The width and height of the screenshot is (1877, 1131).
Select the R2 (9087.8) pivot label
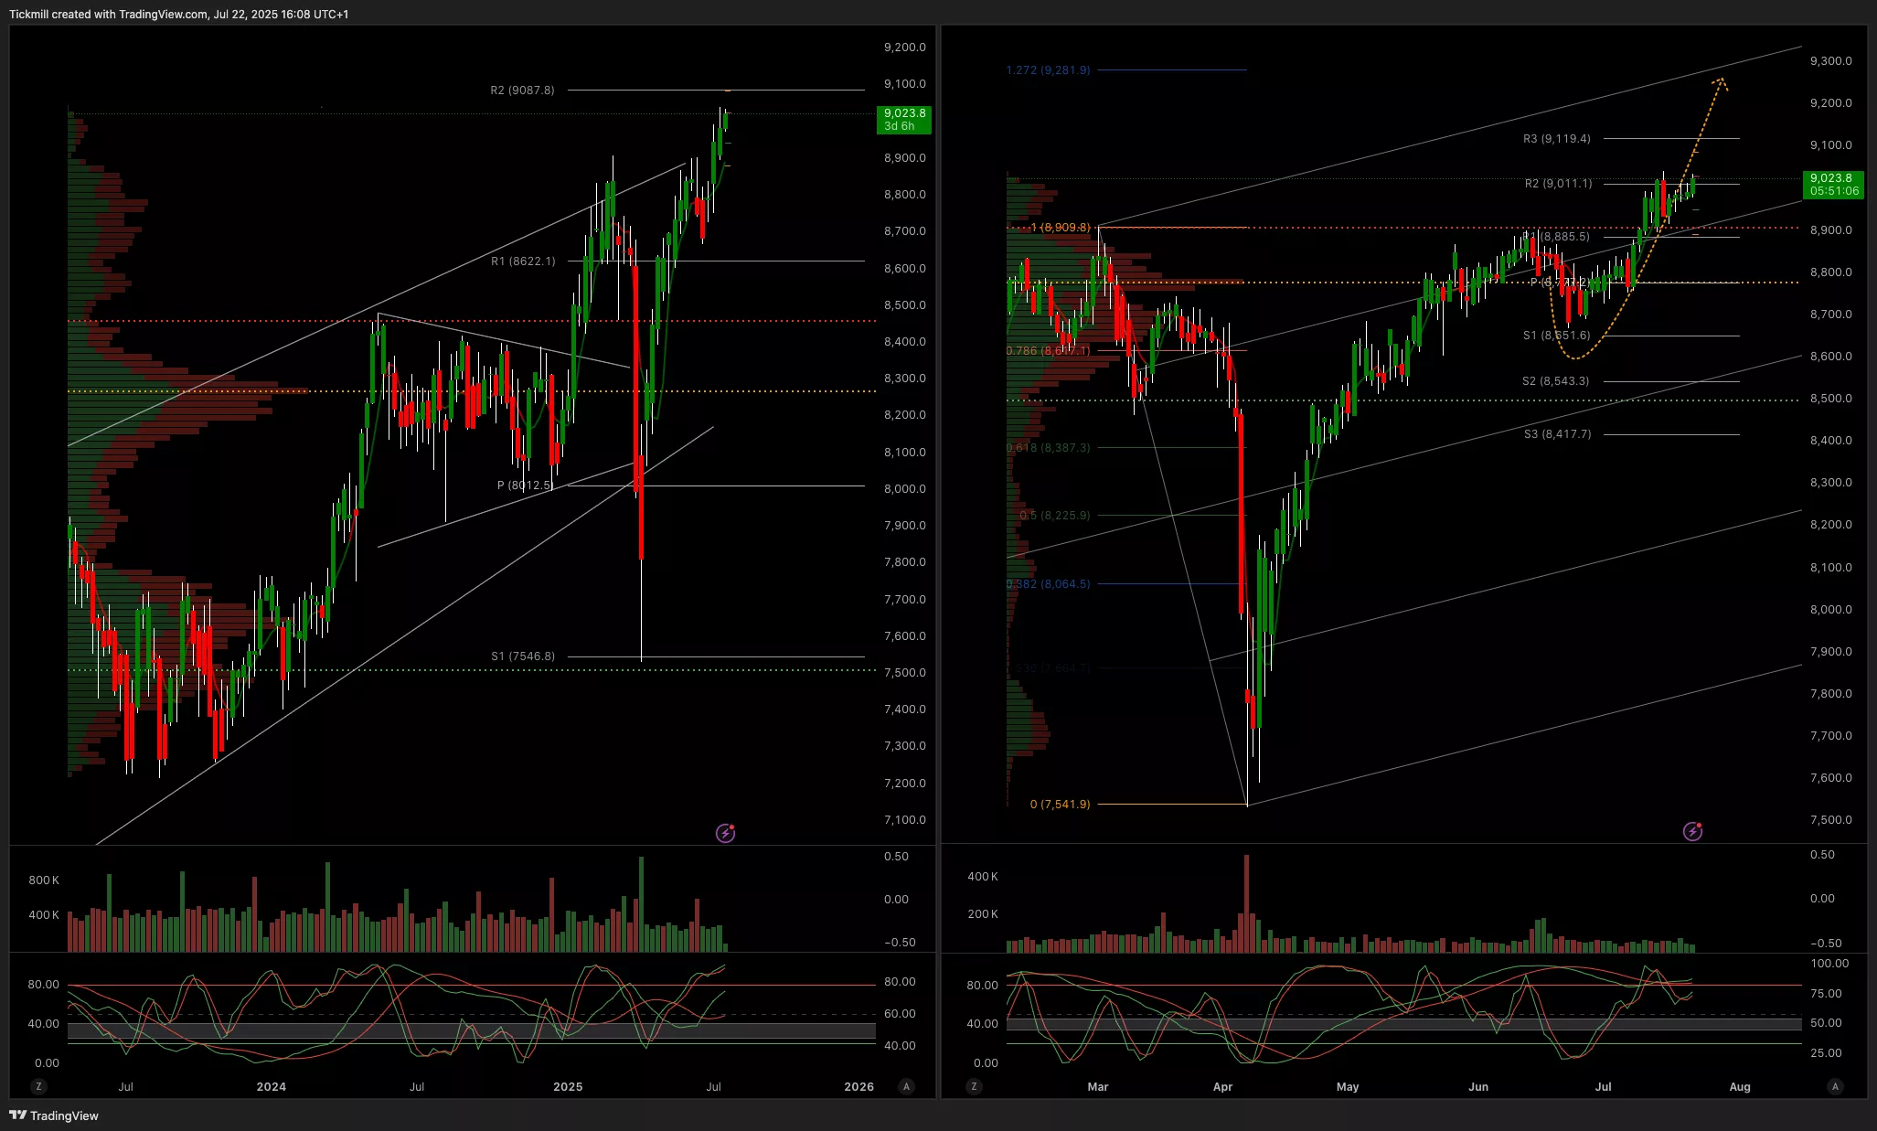click(x=522, y=91)
